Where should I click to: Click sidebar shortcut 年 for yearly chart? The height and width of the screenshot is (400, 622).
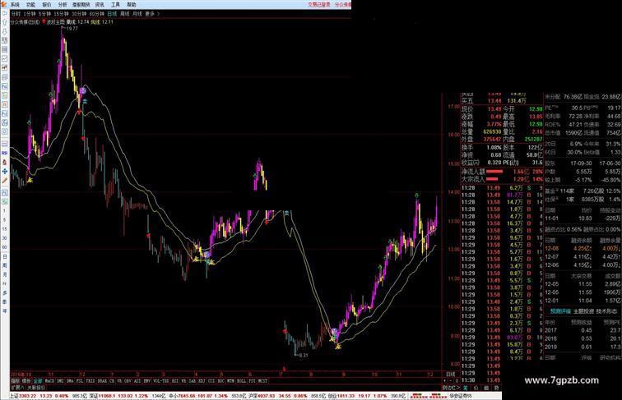[4, 311]
